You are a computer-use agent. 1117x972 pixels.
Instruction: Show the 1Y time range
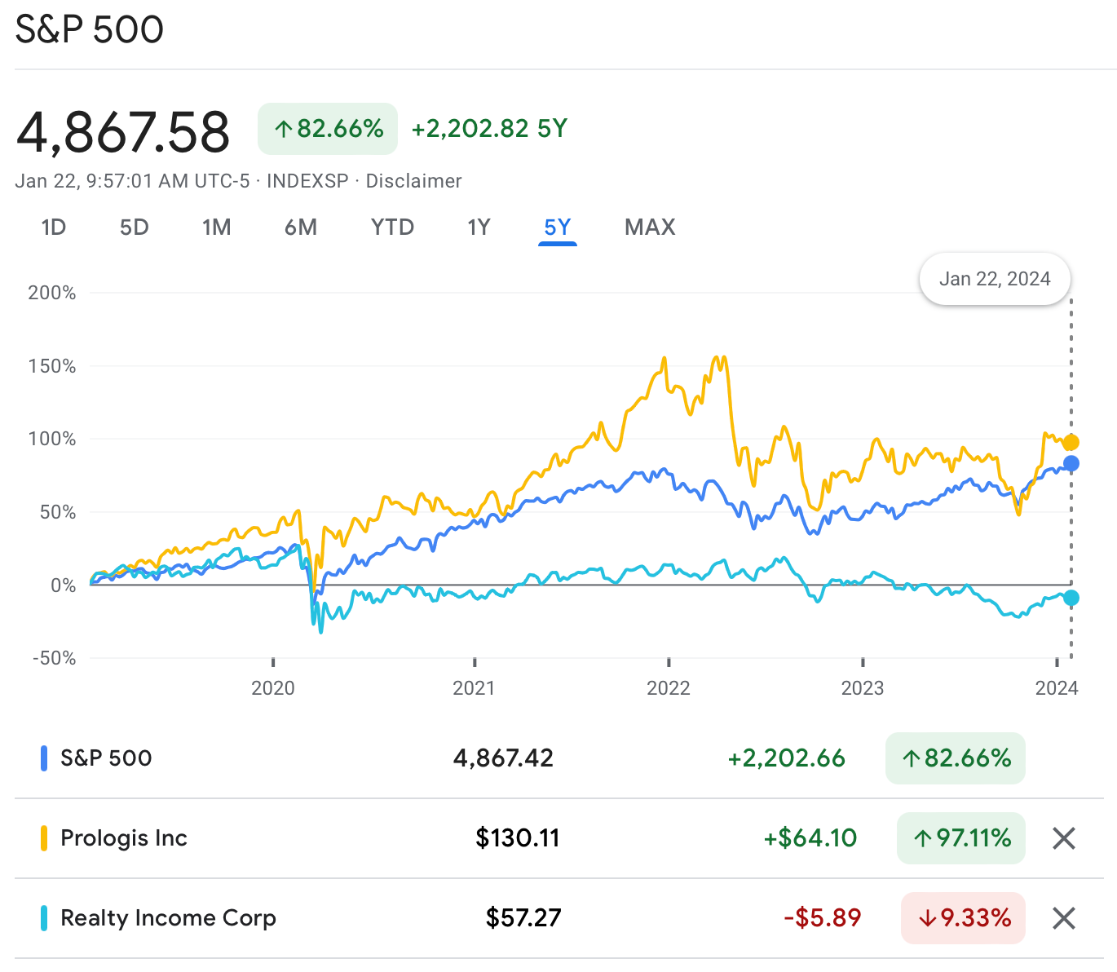(x=479, y=228)
